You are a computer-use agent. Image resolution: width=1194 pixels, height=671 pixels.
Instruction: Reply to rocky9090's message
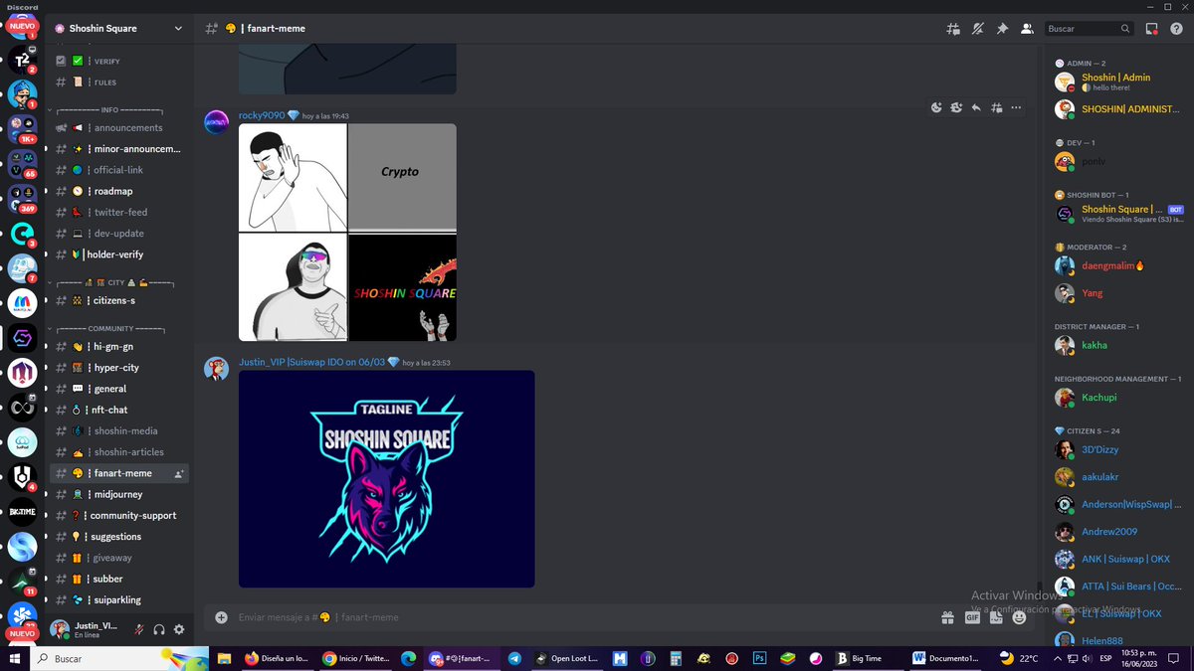[976, 107]
